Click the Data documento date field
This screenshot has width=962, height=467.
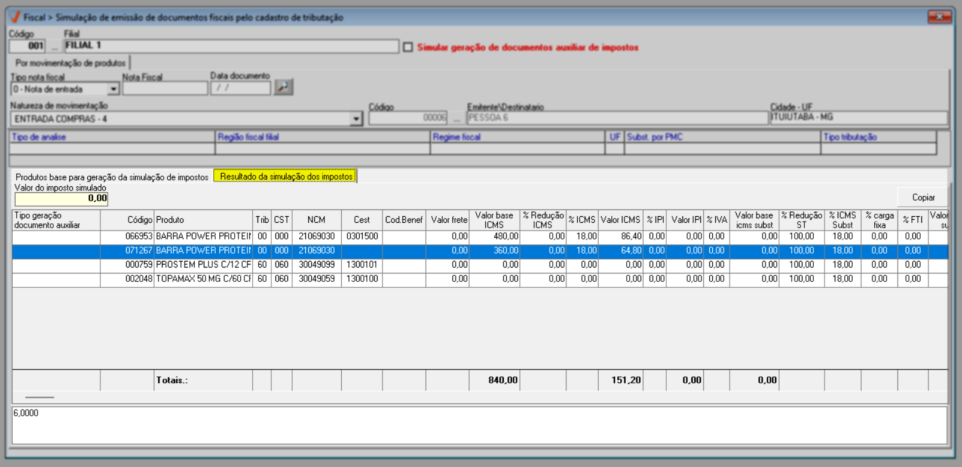(240, 88)
